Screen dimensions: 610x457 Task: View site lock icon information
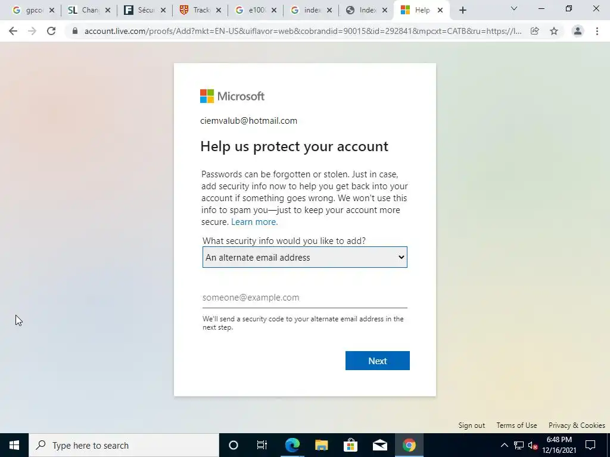point(75,31)
